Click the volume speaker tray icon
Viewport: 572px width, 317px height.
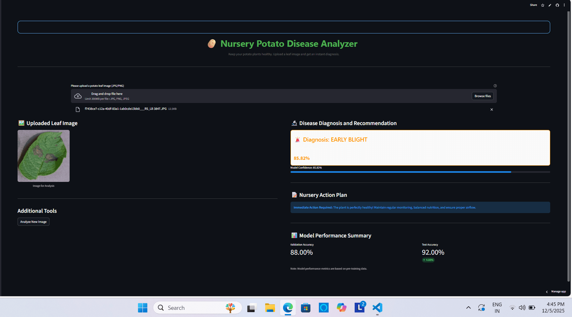522,308
